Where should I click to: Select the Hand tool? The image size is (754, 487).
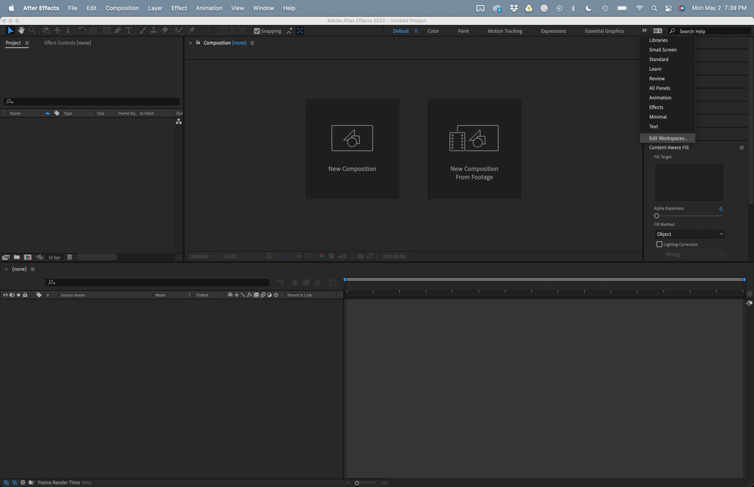pos(21,30)
